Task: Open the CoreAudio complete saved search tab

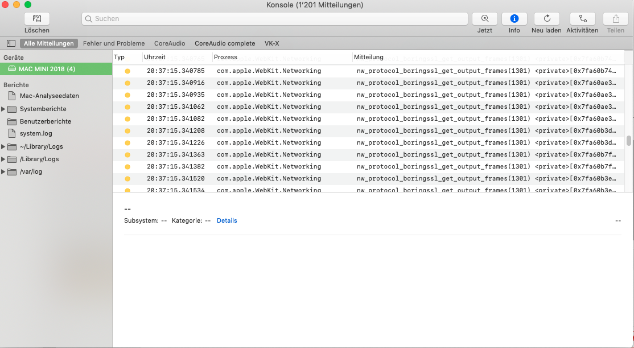Action: coord(225,43)
